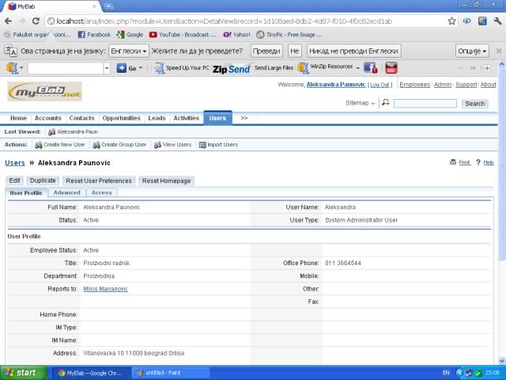Open Help via question mark icon
This screenshot has width=506, height=380.
(x=478, y=162)
